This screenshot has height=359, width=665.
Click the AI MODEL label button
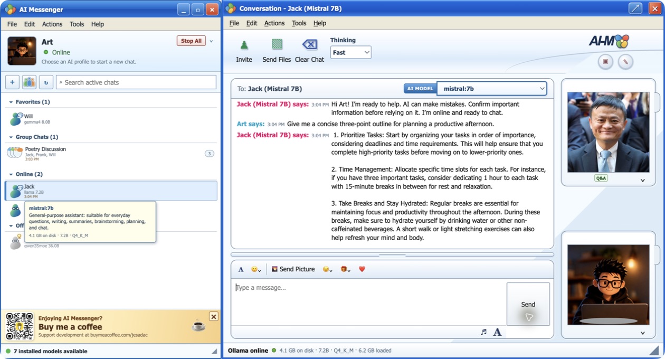[420, 89]
